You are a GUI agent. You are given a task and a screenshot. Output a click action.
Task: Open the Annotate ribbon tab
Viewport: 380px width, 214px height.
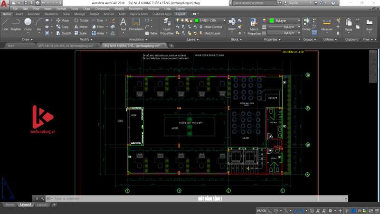33,14
